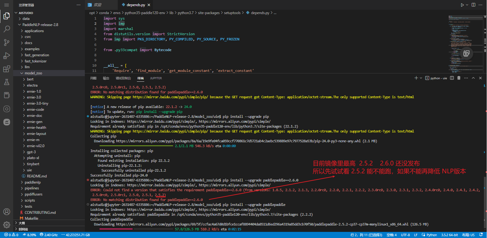Screen dimensions: 487x238
Task: Open the Source Control view
Action: [6, 42]
